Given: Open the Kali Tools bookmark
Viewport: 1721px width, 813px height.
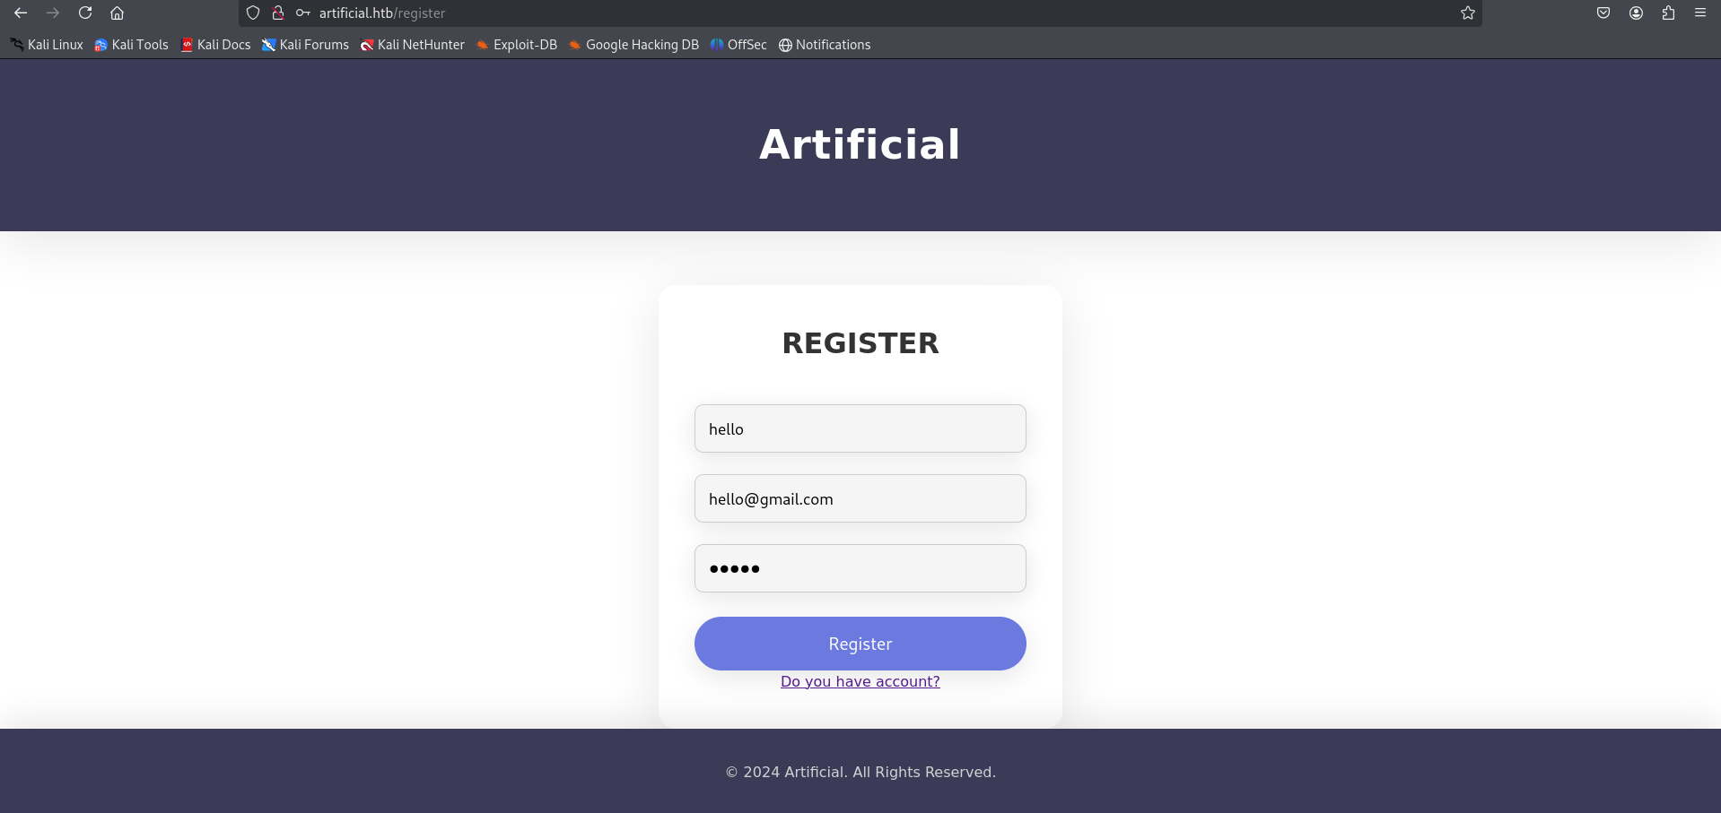Looking at the screenshot, I should click(x=131, y=45).
